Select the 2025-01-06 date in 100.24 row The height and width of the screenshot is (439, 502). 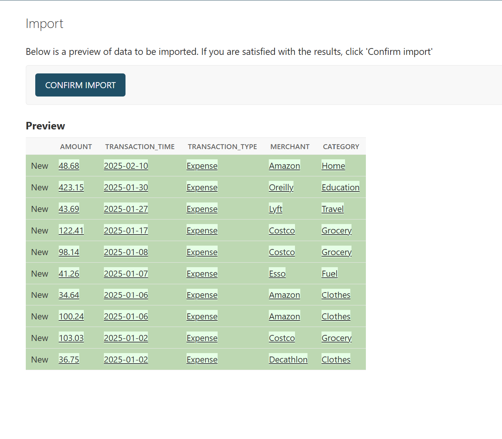click(x=126, y=316)
